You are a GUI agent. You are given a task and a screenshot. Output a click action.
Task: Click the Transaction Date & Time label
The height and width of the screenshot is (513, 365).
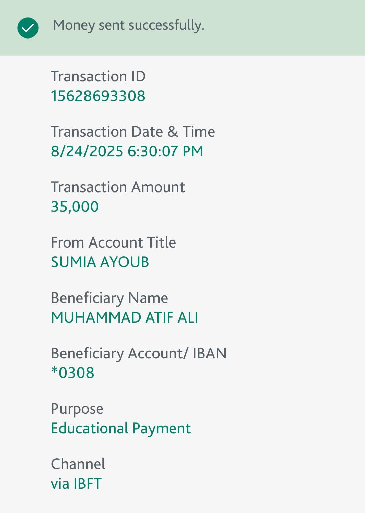coord(132,132)
